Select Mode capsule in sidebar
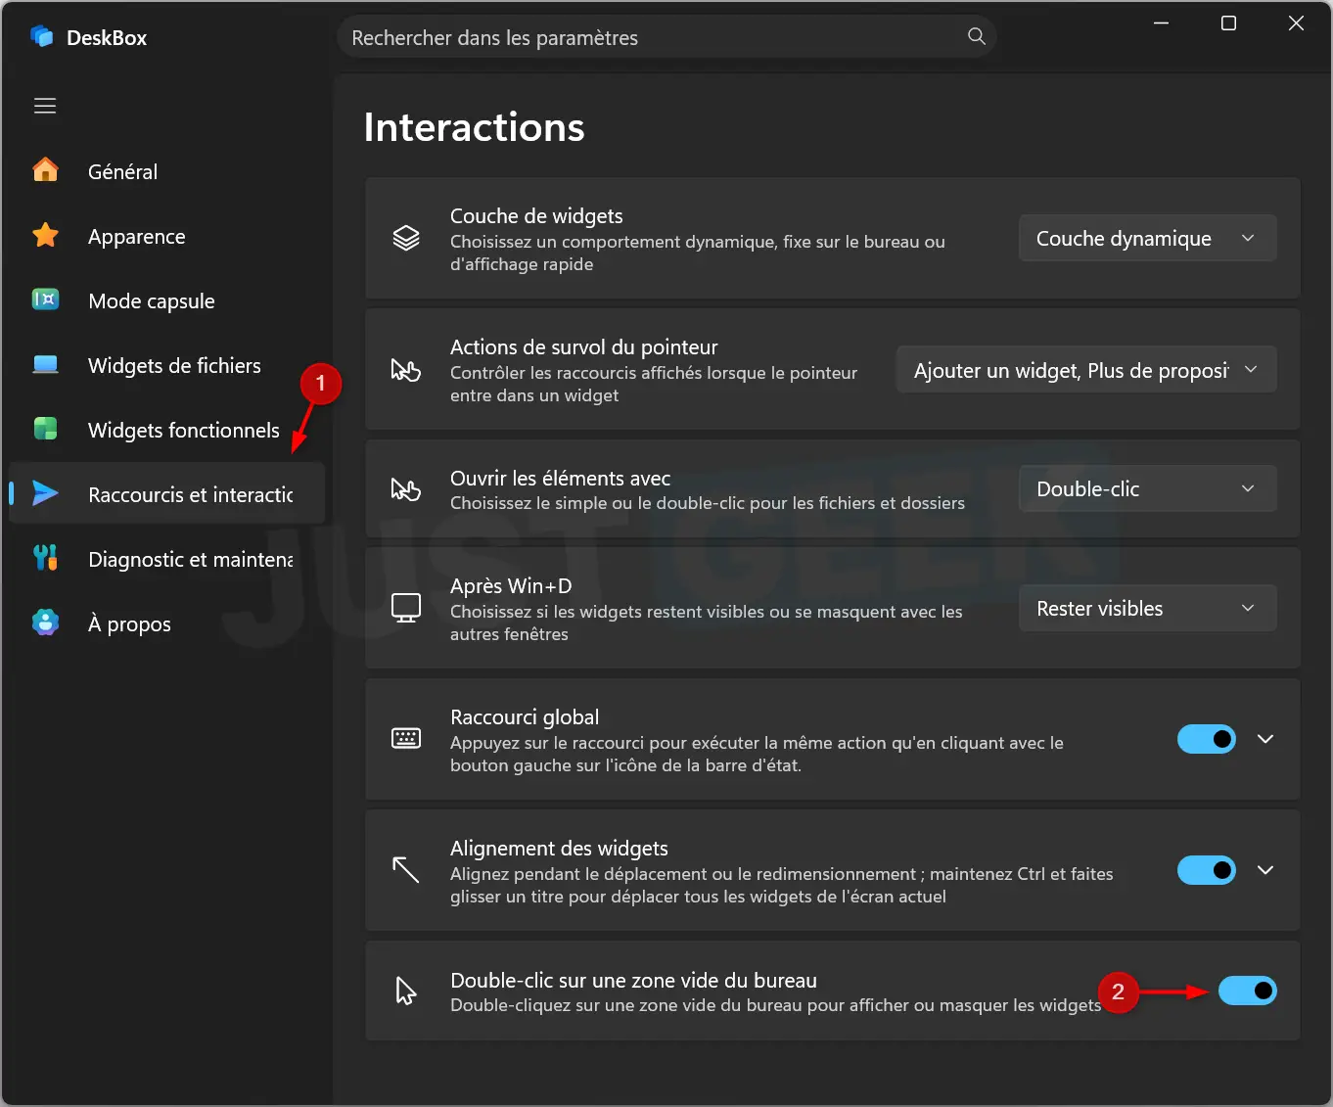 point(166,300)
